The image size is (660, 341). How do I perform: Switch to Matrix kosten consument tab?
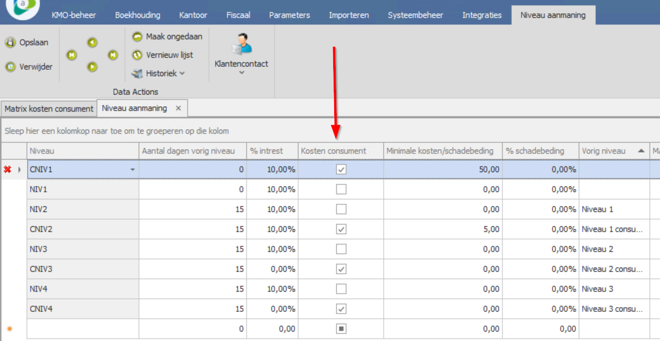click(49, 109)
